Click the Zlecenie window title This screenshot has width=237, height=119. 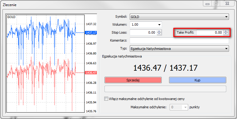coord(10,5)
